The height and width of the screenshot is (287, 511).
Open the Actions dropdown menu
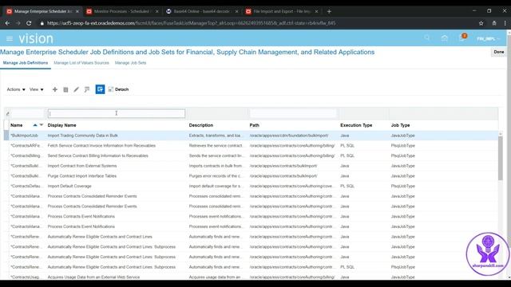coord(16,89)
